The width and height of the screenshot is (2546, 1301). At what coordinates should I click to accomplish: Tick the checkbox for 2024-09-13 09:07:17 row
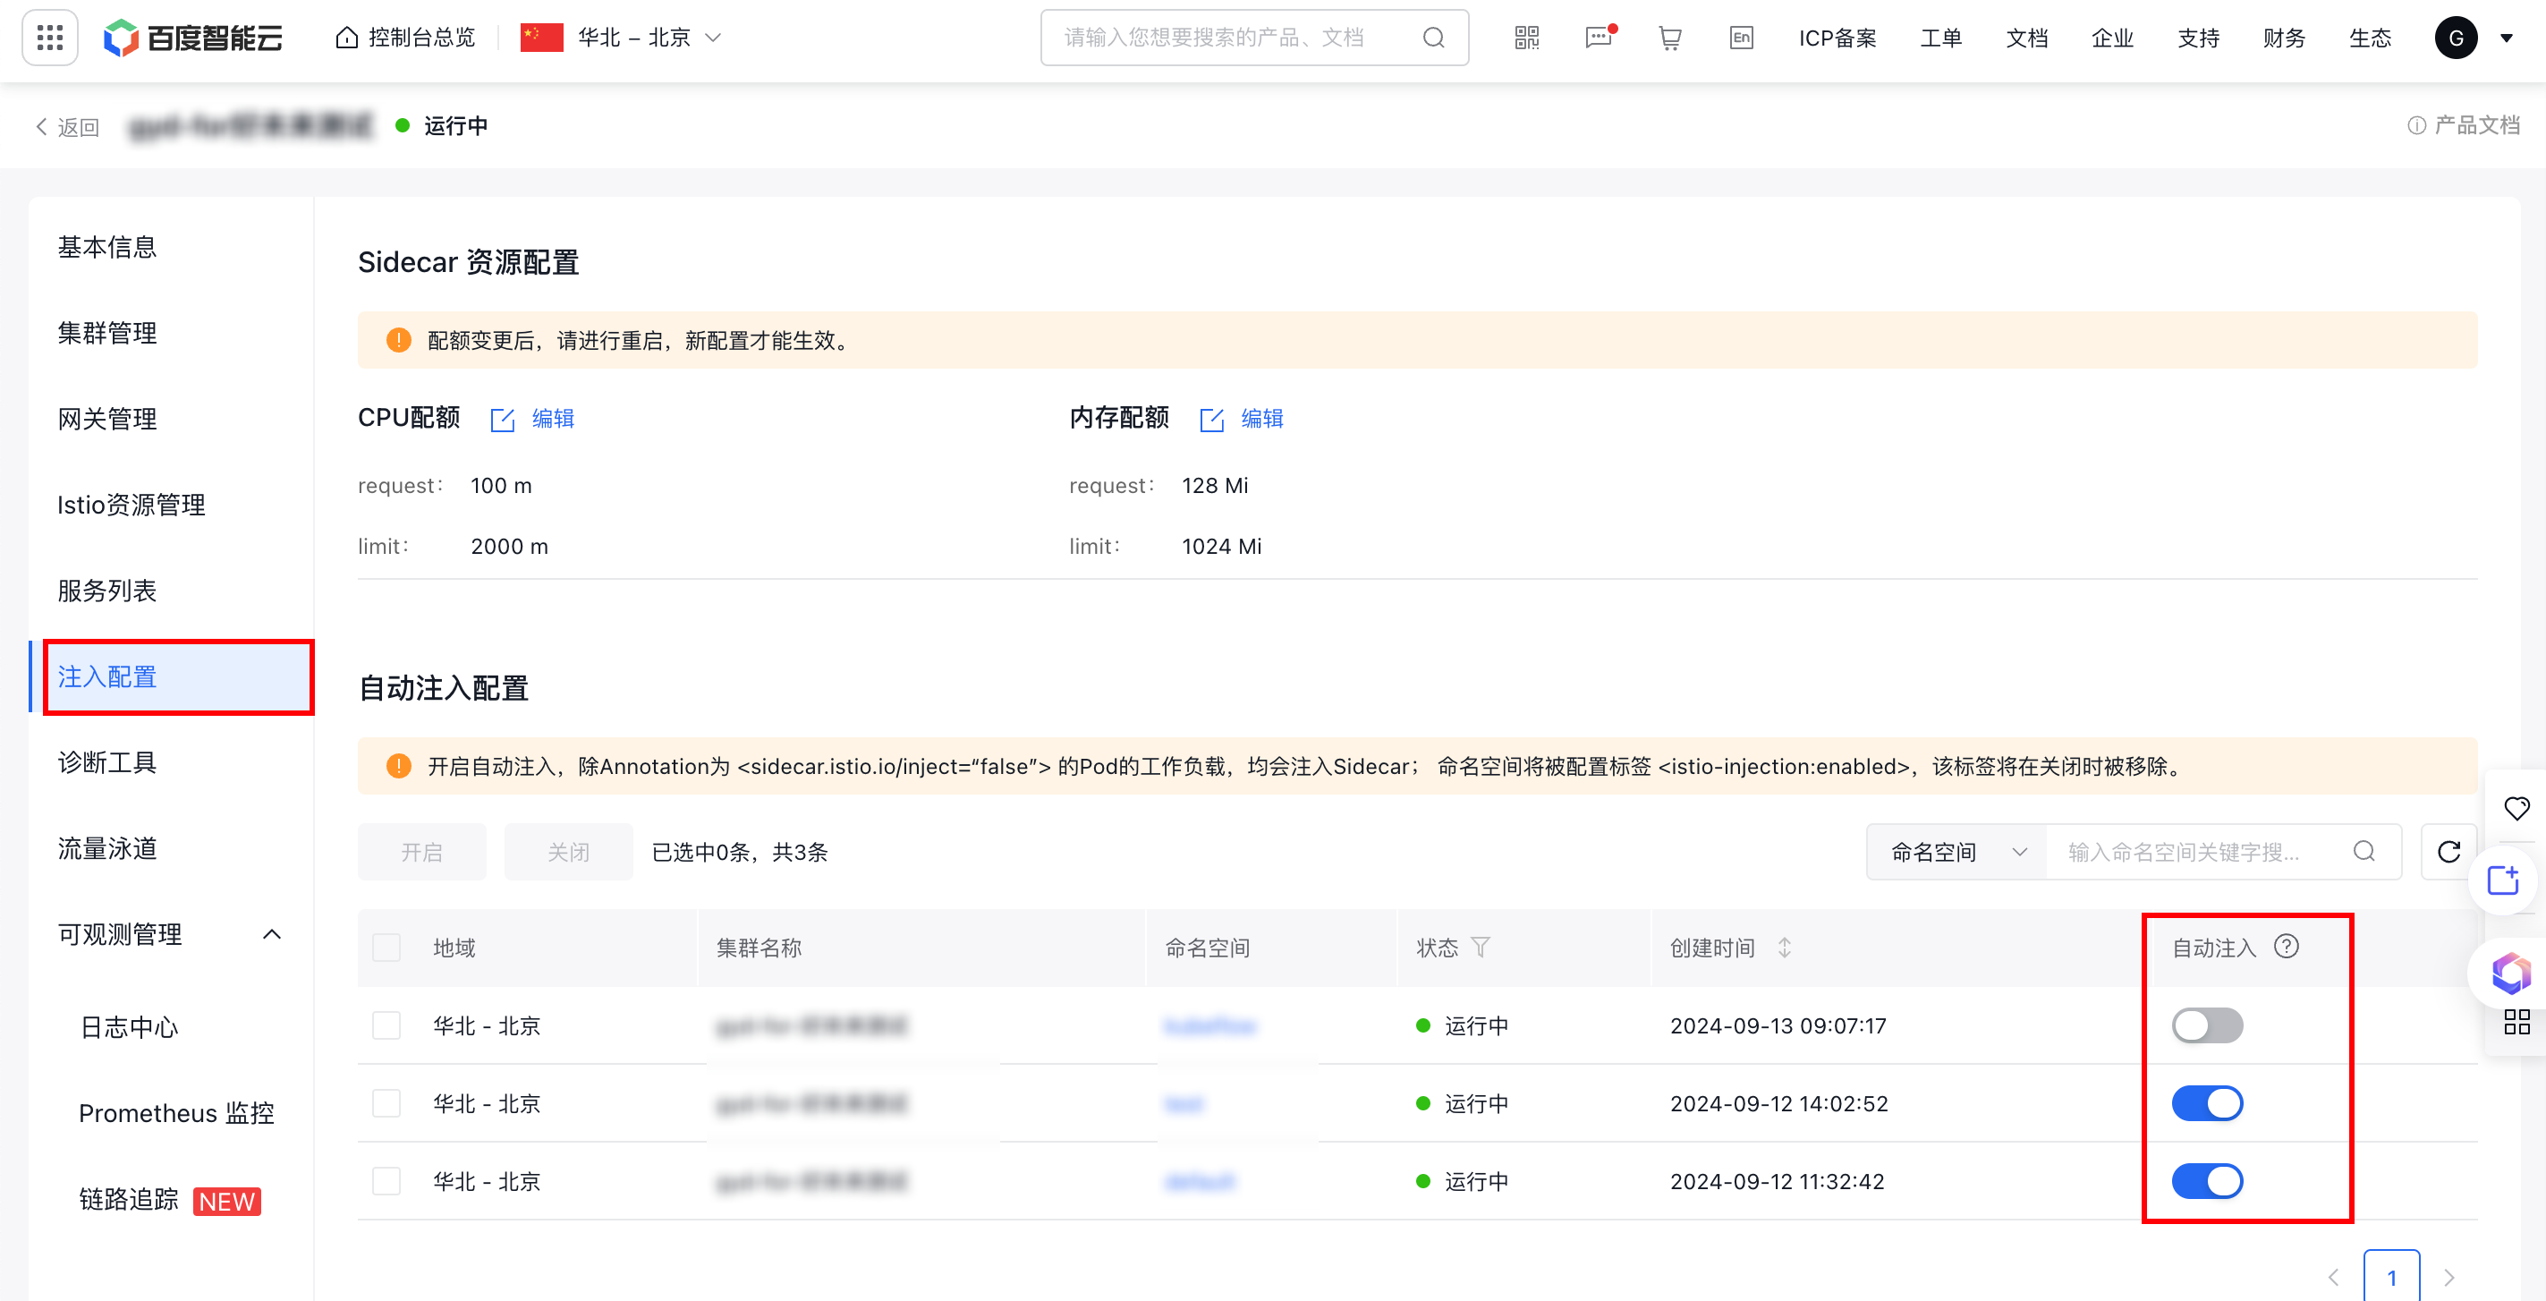click(x=386, y=1026)
